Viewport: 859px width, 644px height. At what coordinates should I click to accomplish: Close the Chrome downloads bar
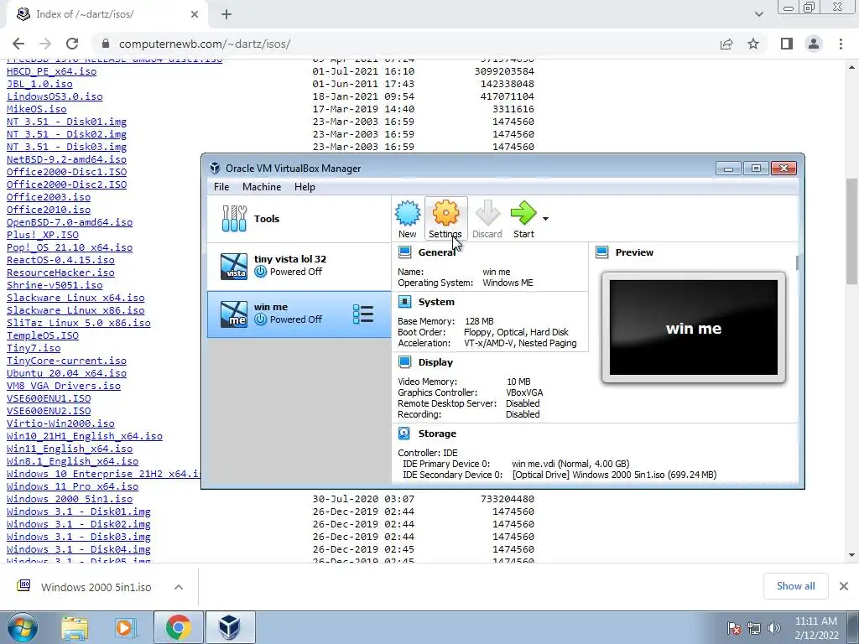pyautogui.click(x=844, y=586)
